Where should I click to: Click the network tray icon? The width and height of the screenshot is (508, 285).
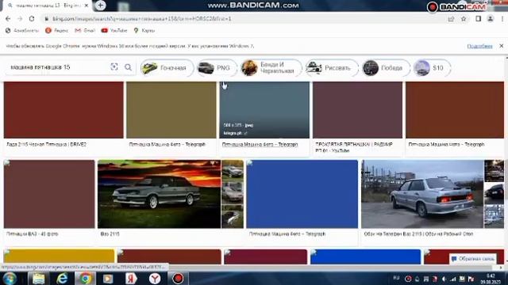click(453, 279)
